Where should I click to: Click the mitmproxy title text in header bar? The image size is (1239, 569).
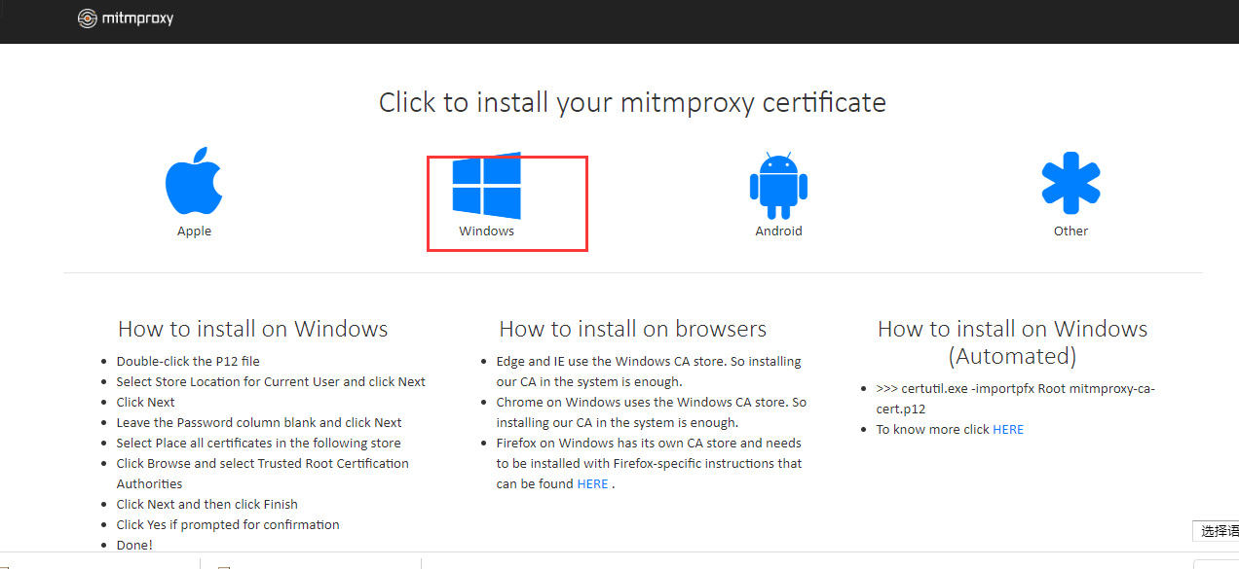[136, 18]
